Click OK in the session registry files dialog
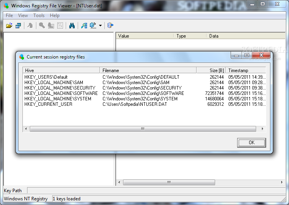 click(251, 143)
